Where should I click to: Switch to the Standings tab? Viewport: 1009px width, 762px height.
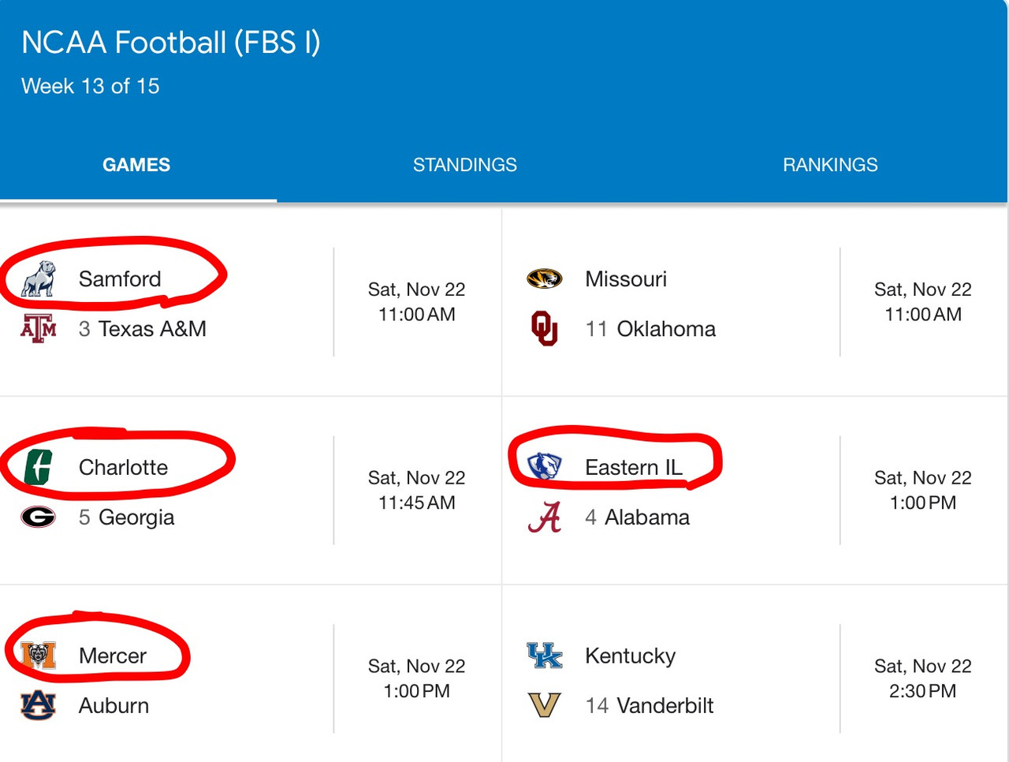465,165
